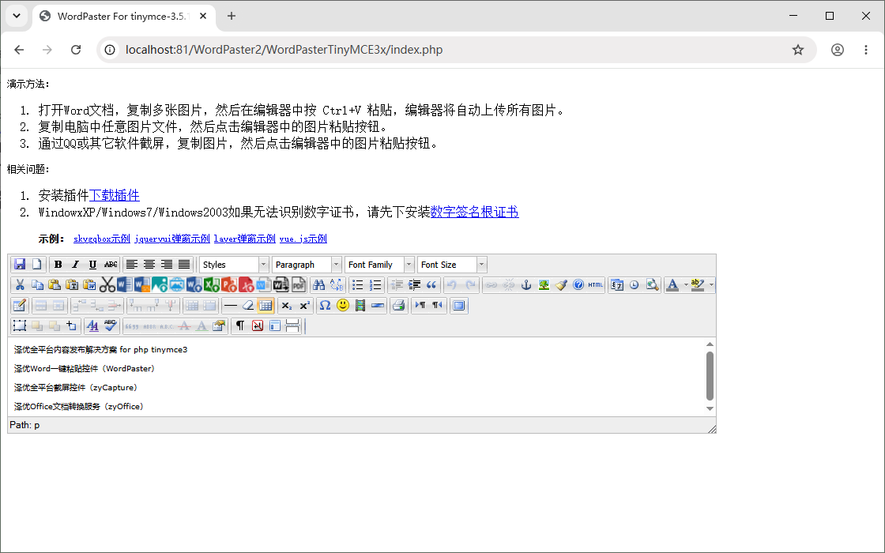Click the Paste from Word clipboard icon
Screen dimensions: 885x553
coord(90,285)
